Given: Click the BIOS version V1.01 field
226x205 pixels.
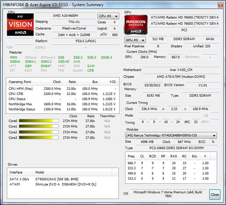Looking at the screenshot, I should [x=203, y=85].
